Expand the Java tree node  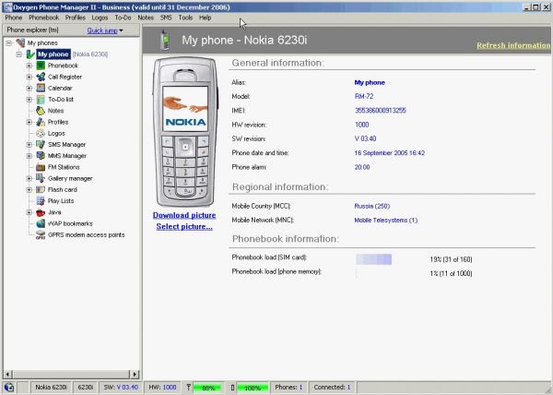click(29, 212)
